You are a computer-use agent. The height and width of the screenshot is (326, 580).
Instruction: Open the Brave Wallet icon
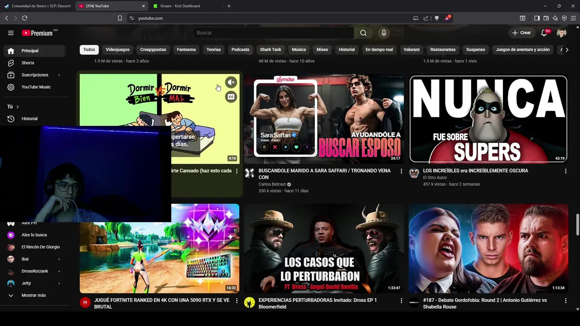click(x=546, y=18)
